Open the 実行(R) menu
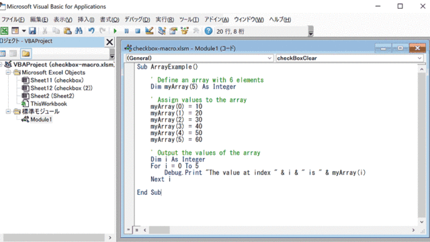The image size is (430, 242). coord(165,19)
